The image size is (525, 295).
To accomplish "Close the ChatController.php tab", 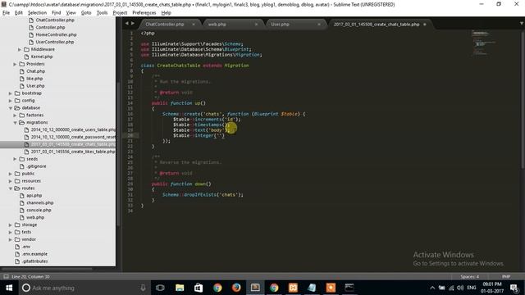I will tap(194, 25).
